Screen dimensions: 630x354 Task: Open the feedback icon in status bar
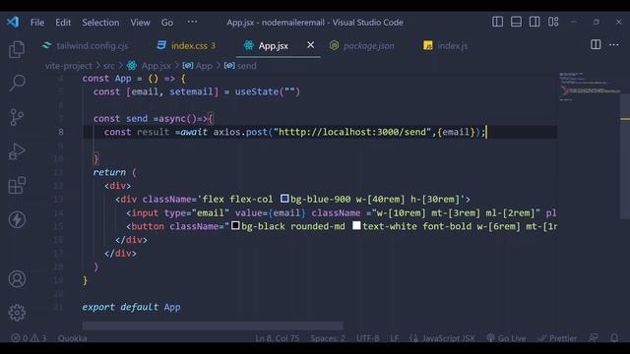(x=594, y=338)
